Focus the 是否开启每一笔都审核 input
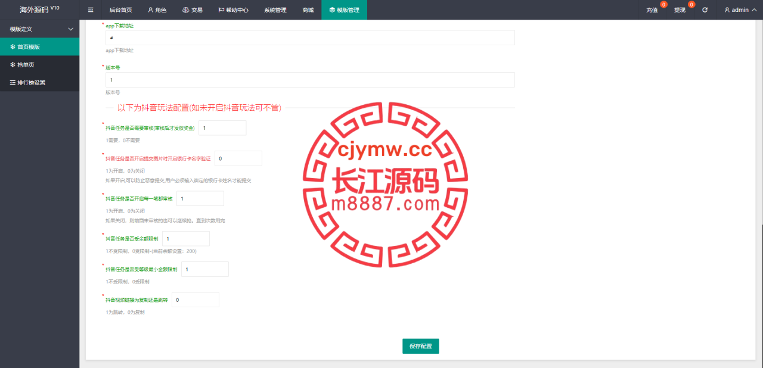 tap(200, 199)
